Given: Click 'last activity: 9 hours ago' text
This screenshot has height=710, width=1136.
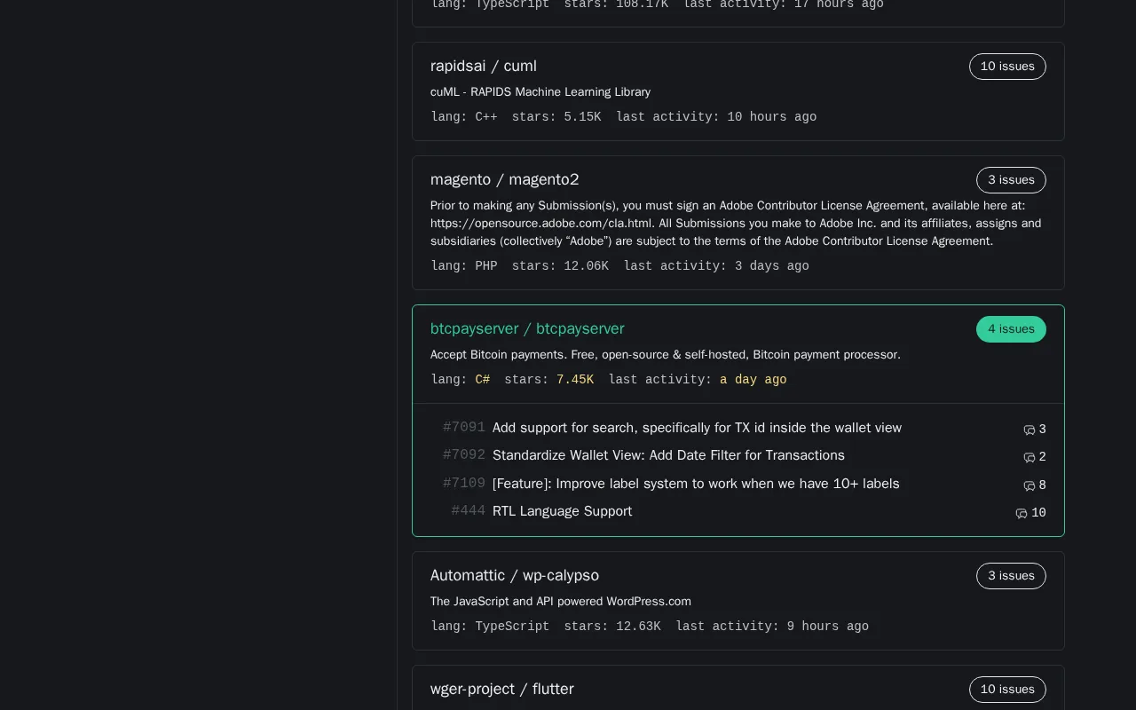Looking at the screenshot, I should pyautogui.click(x=772, y=627).
